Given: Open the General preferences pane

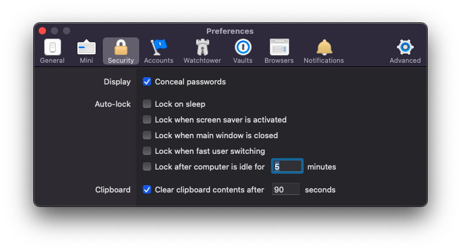Looking at the screenshot, I should click(x=53, y=51).
